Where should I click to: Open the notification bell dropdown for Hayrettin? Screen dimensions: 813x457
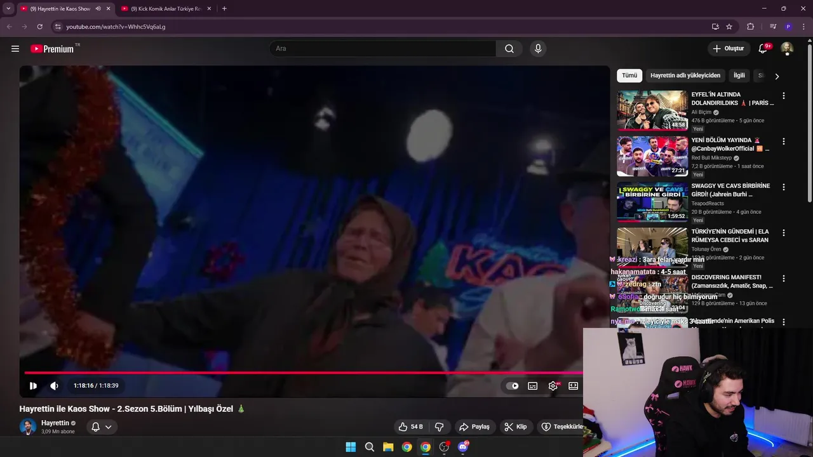click(102, 427)
